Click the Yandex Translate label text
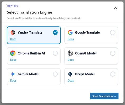125x105 pixels. click(30, 32)
